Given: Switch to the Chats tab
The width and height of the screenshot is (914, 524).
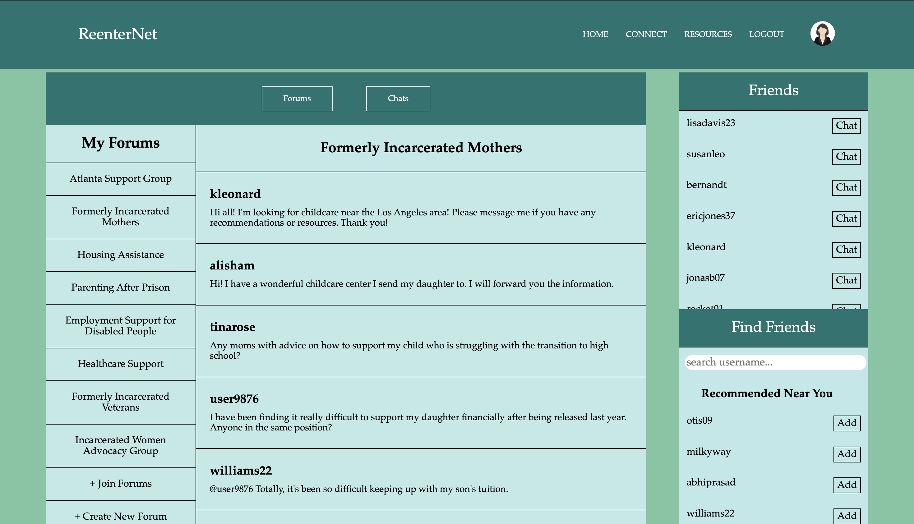Looking at the screenshot, I should [x=398, y=99].
